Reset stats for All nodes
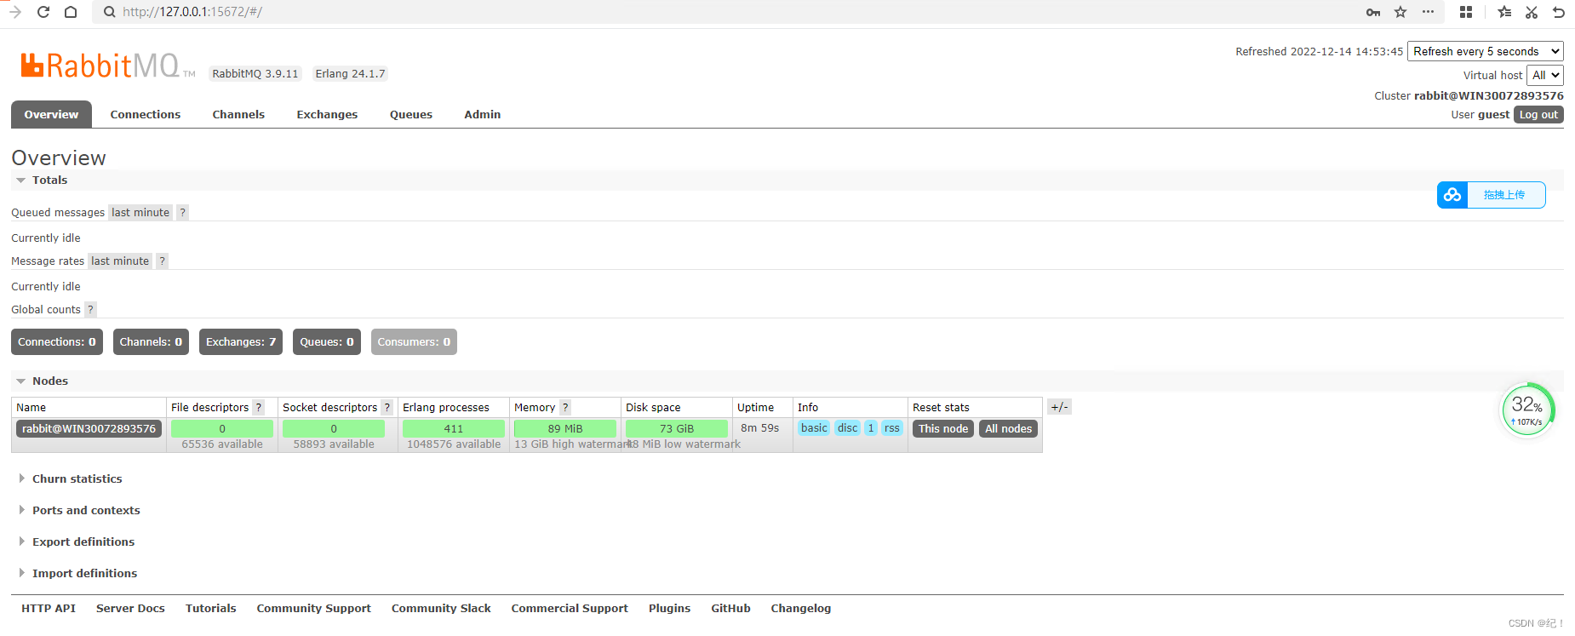 click(1009, 429)
